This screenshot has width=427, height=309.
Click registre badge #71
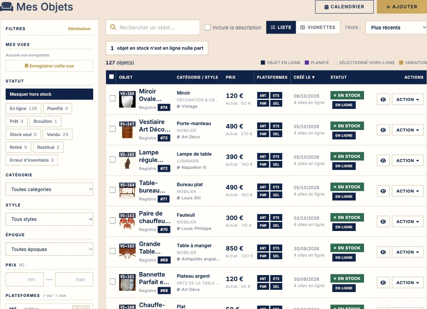pyautogui.click(x=164, y=199)
